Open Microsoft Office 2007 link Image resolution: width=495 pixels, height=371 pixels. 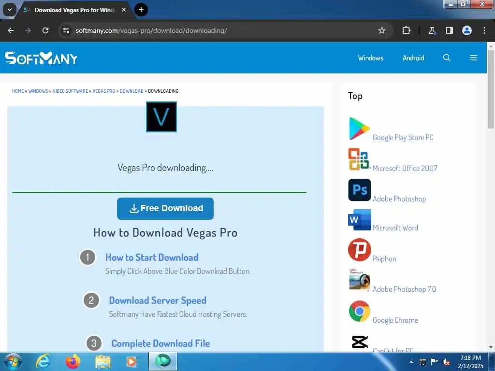[x=405, y=168]
